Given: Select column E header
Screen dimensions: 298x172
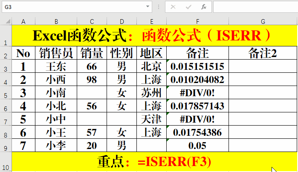Looking at the screenshot, I should coord(151,21).
